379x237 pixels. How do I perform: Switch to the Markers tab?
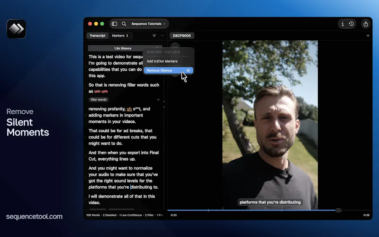coord(120,36)
